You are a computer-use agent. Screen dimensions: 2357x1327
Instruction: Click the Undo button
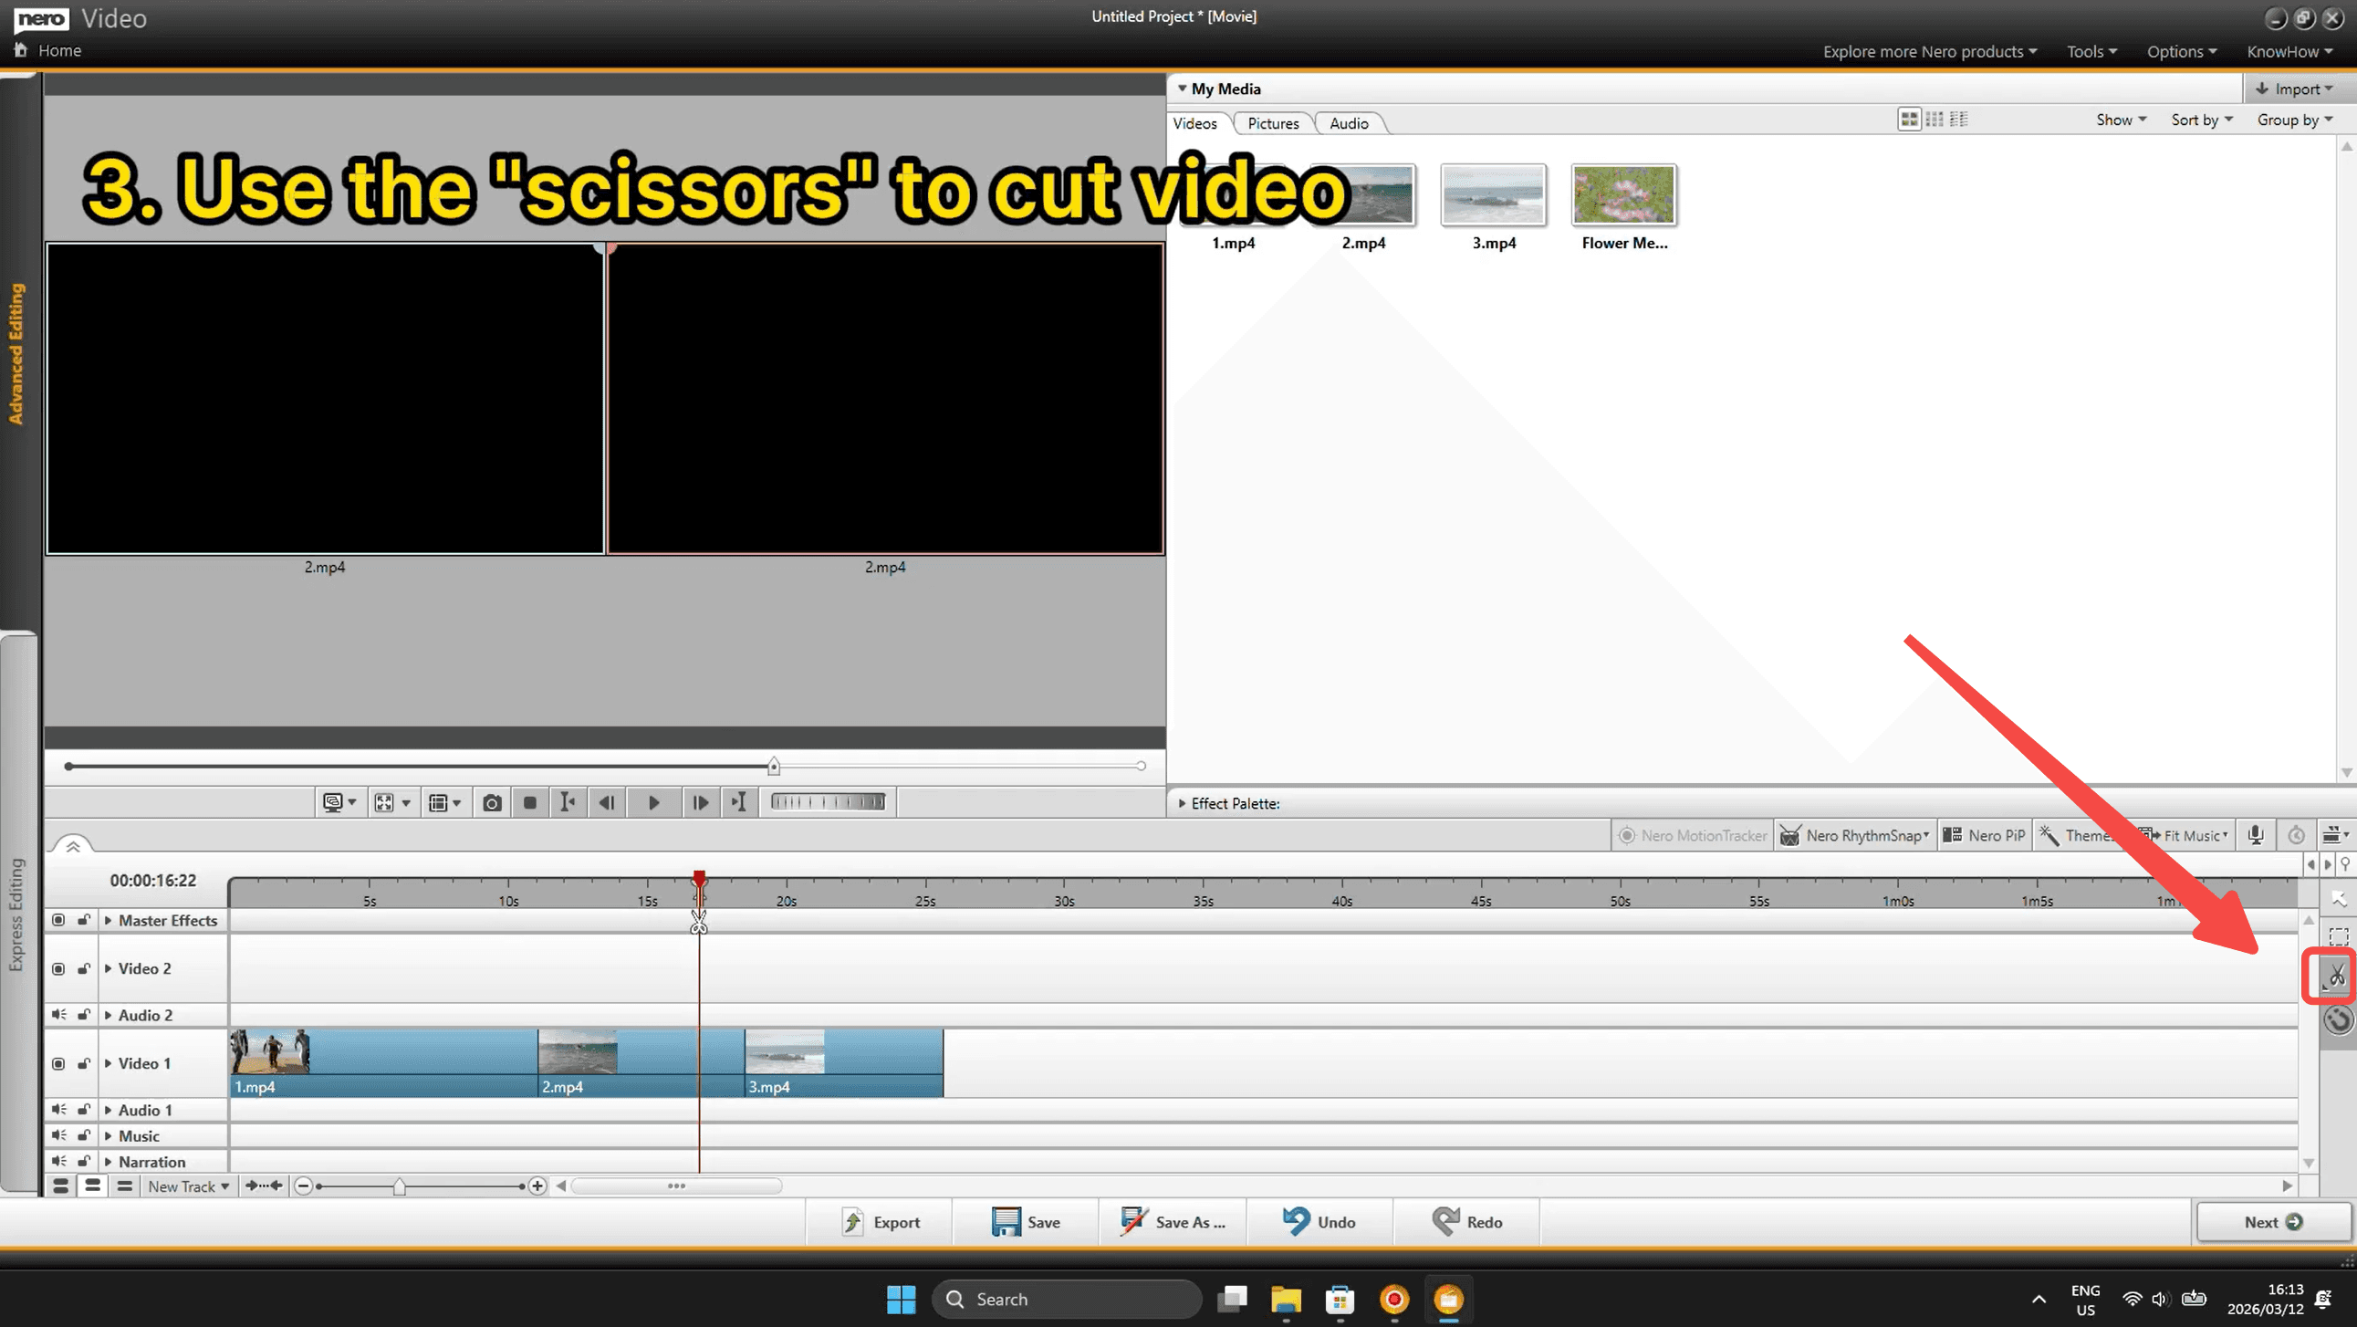pos(1319,1222)
